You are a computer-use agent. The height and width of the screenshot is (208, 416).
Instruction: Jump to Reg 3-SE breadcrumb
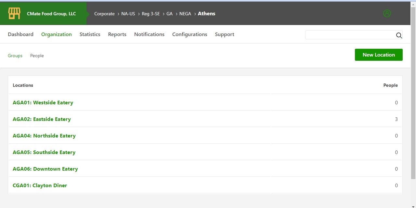(150, 14)
